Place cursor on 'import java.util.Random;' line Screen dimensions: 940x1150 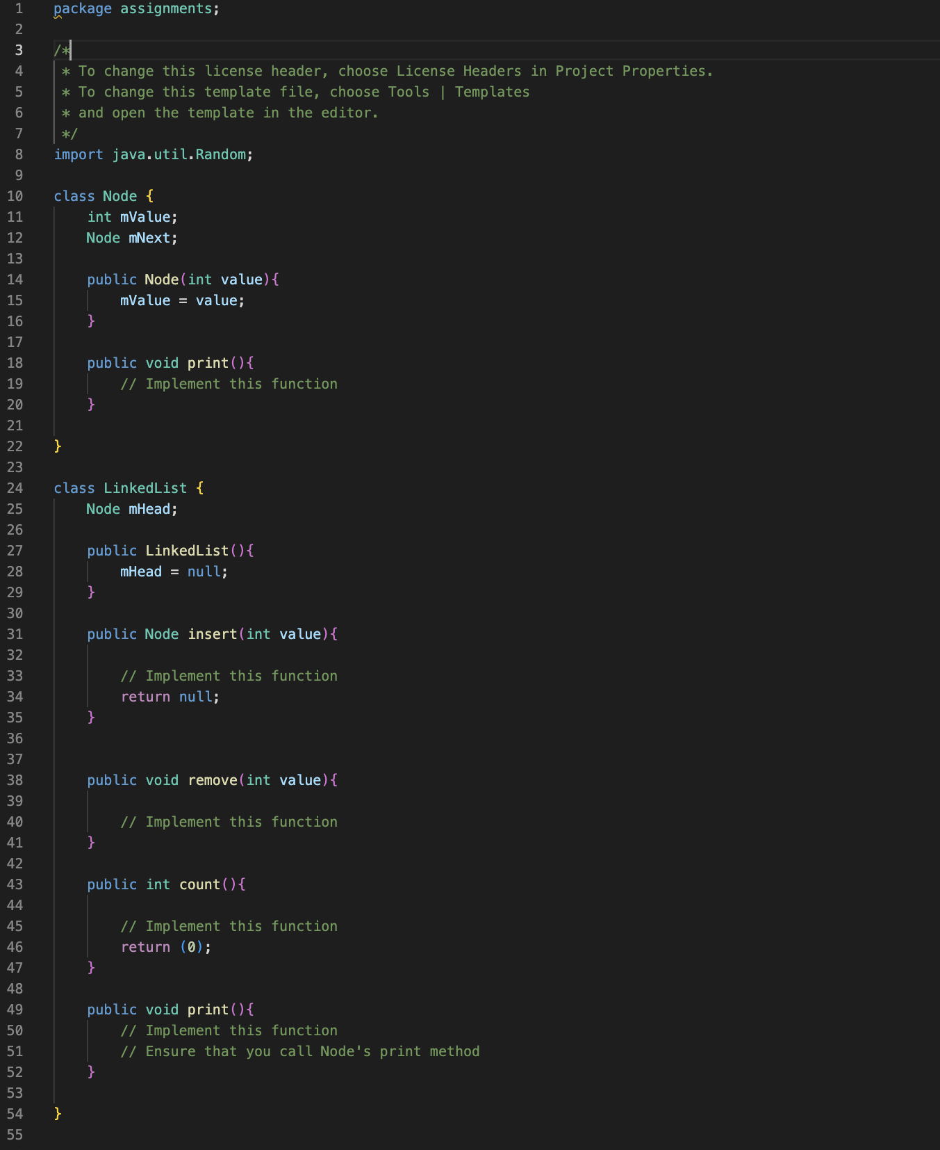154,154
